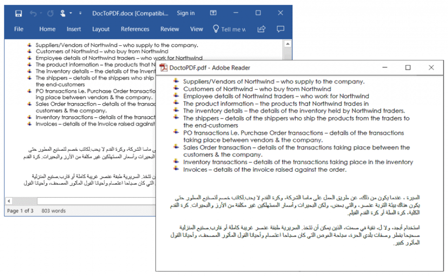Save the document using the Save icon
The width and height of the screenshot is (448, 276).
(18, 13)
